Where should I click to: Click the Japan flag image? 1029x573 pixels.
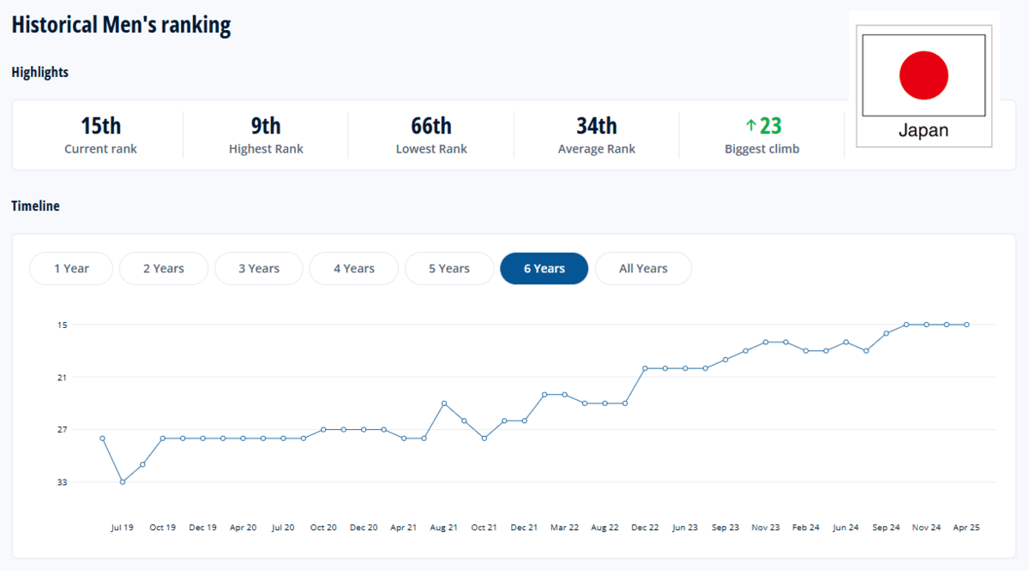924,75
